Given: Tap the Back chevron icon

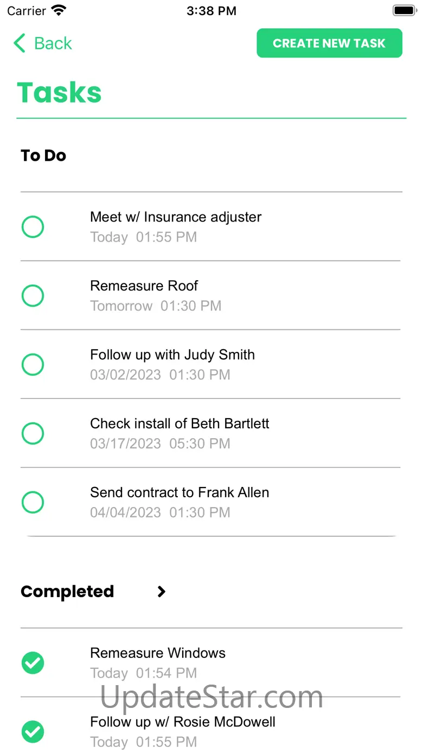Looking at the screenshot, I should 20,43.
